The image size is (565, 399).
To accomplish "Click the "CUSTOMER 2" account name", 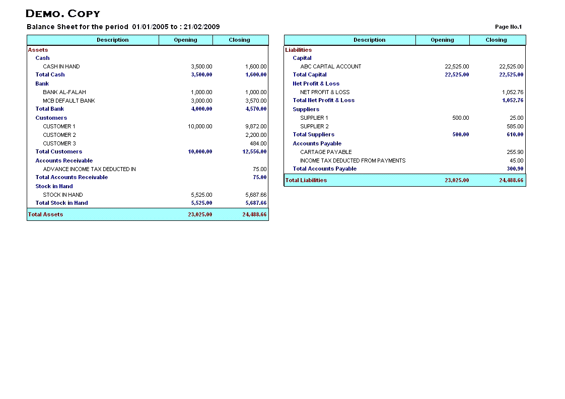I will pyautogui.click(x=59, y=135).
